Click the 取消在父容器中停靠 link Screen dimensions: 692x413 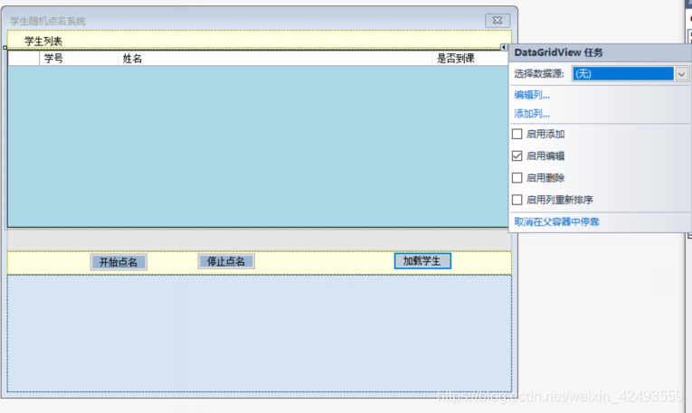coord(556,221)
